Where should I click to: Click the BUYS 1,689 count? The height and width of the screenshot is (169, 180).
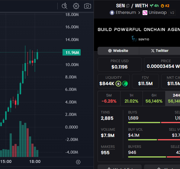pyautogui.click(x=133, y=118)
